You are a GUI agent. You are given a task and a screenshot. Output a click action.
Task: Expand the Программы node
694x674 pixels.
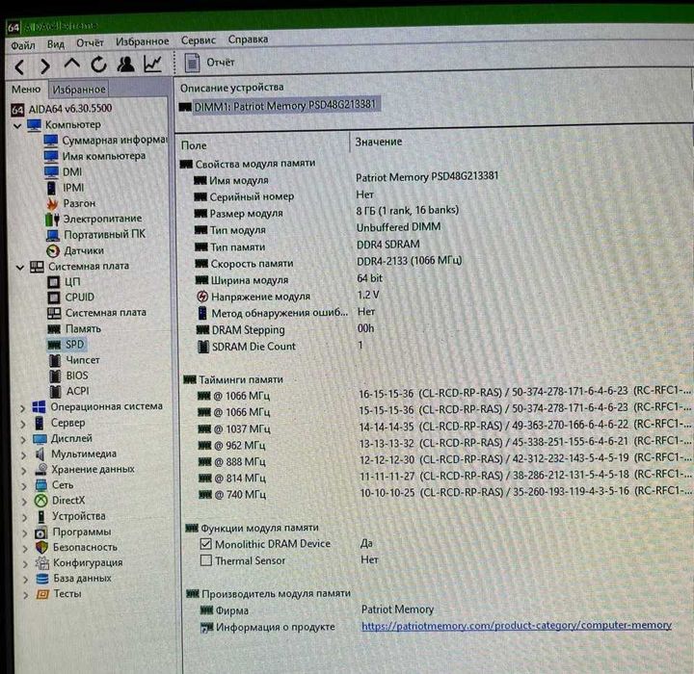pyautogui.click(x=25, y=532)
